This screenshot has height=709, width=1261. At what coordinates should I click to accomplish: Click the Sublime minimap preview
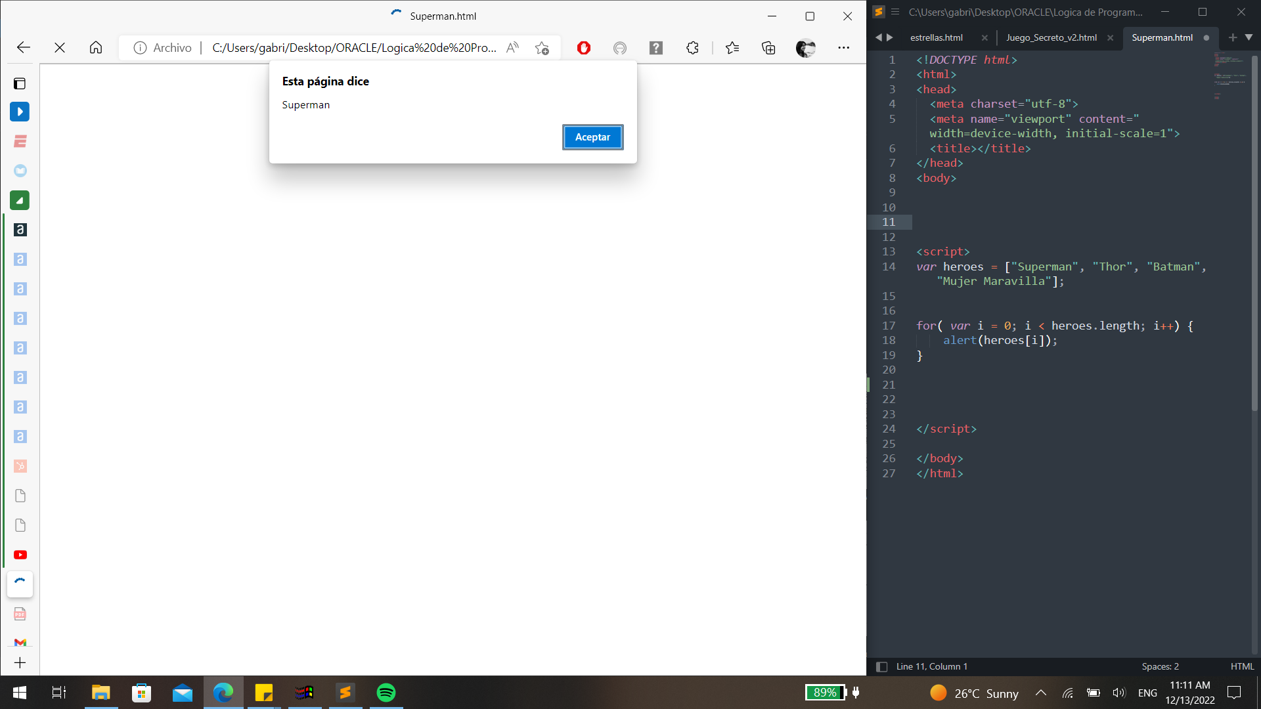click(1230, 75)
